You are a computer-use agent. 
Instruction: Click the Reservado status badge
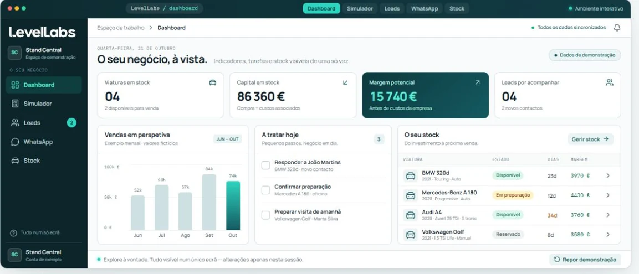tap(508, 234)
